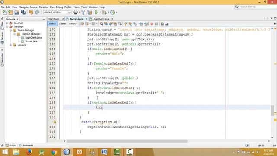Click the Redo toolbar icon
The image size is (277, 156).
37,13
